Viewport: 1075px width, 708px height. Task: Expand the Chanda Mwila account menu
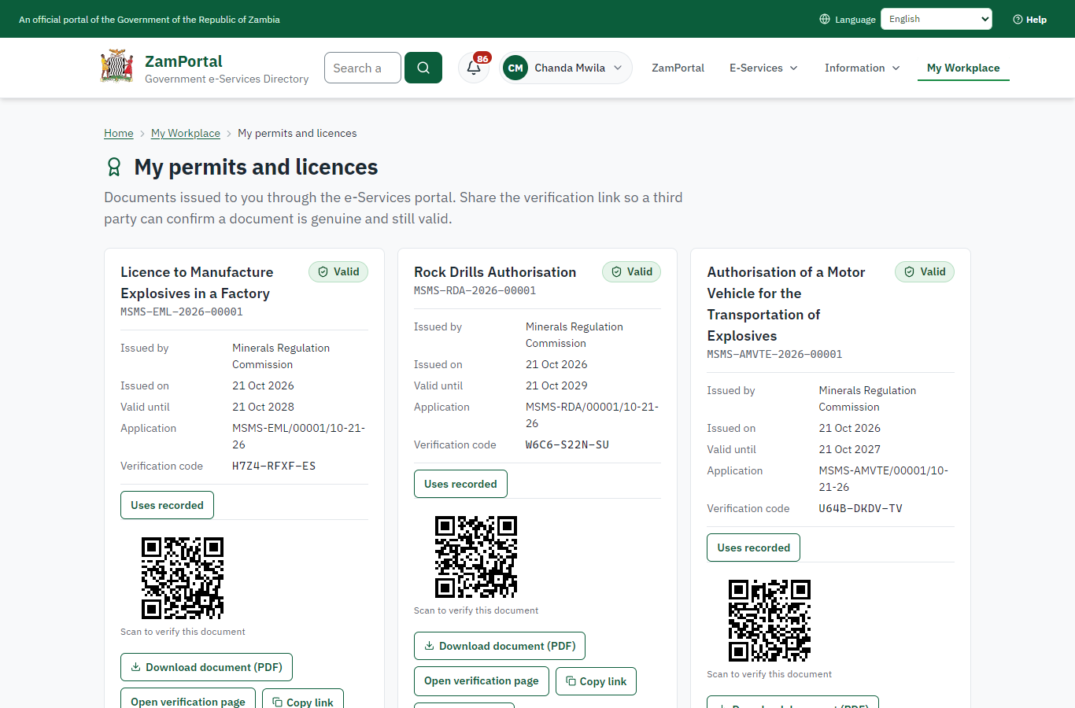point(566,68)
